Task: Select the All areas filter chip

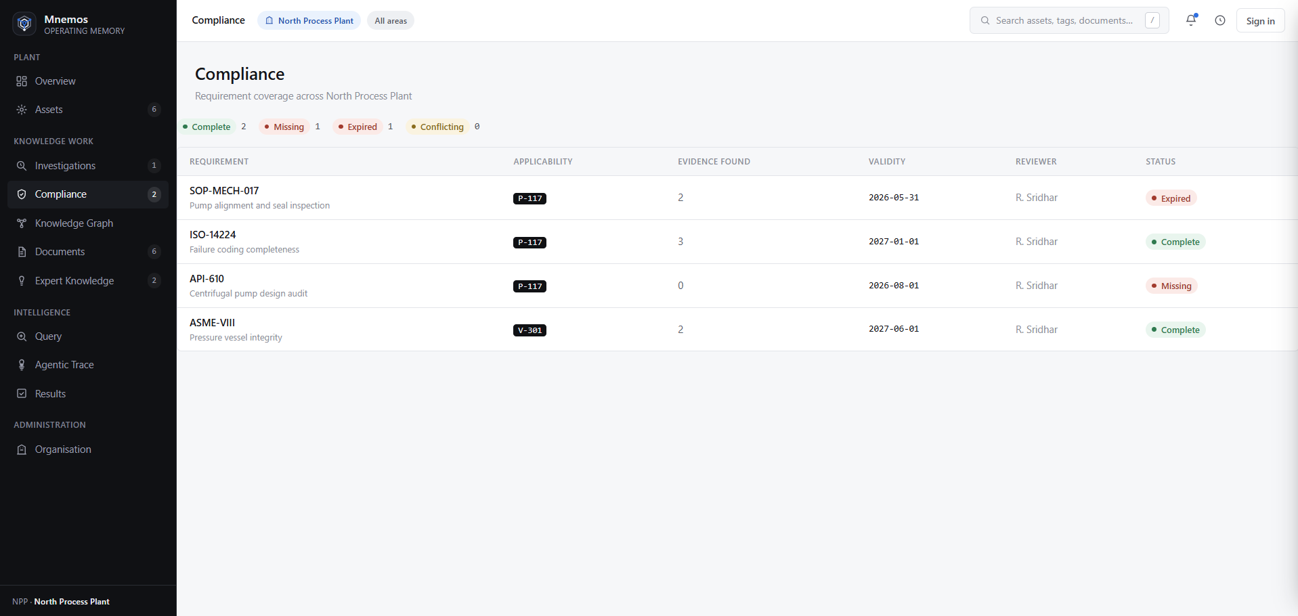Action: pos(391,21)
